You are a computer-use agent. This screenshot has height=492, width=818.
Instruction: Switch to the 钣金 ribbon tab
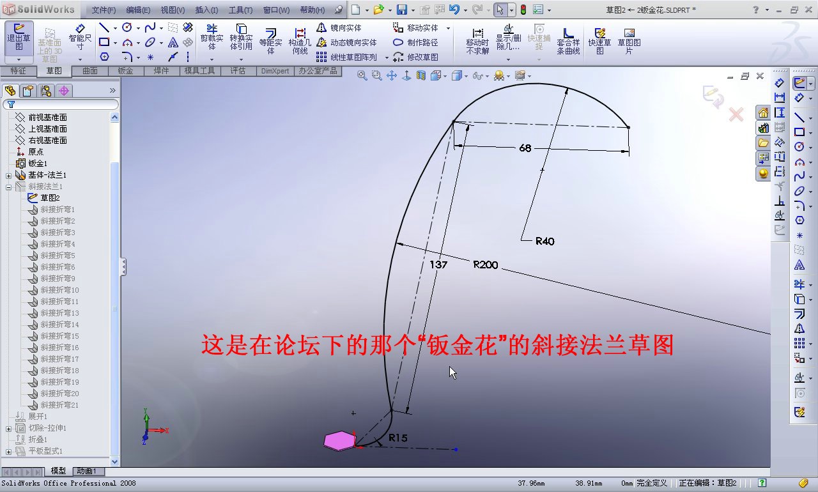[x=125, y=71]
